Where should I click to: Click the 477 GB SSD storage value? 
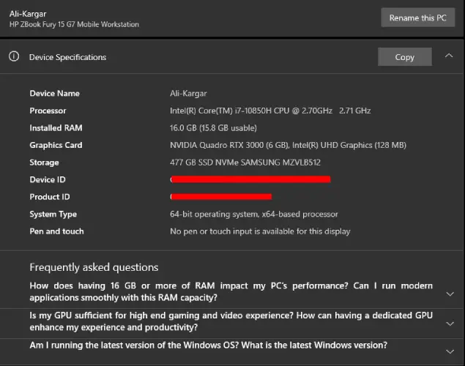(x=245, y=163)
